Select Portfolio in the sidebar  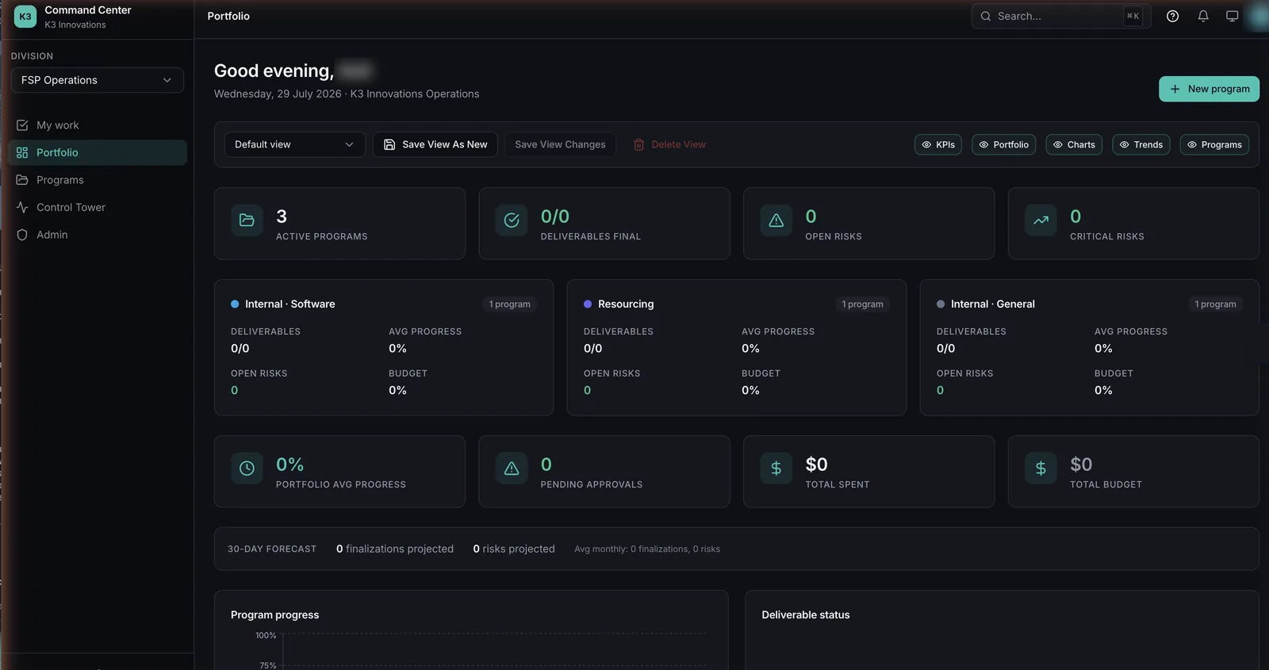[x=98, y=152]
